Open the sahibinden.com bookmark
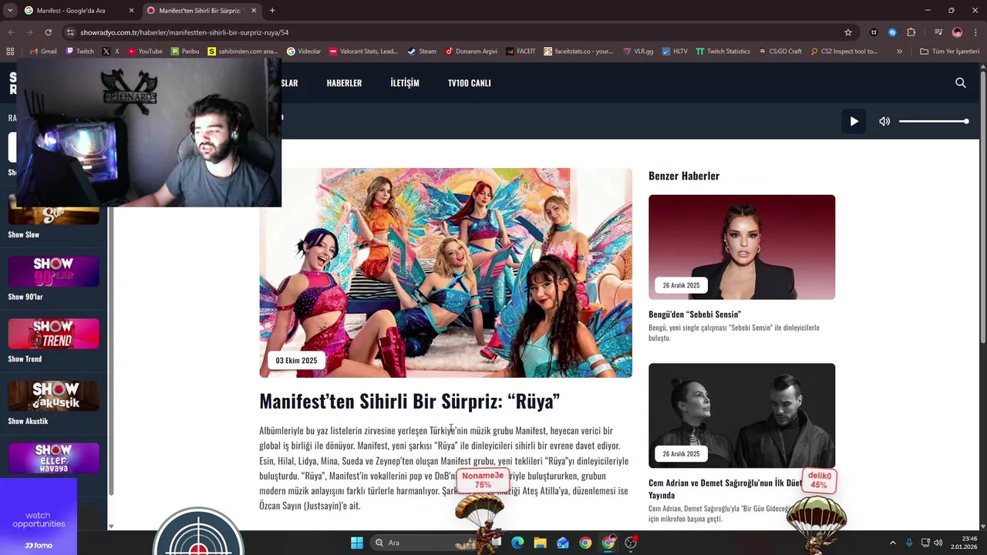This screenshot has width=987, height=555. point(243,52)
